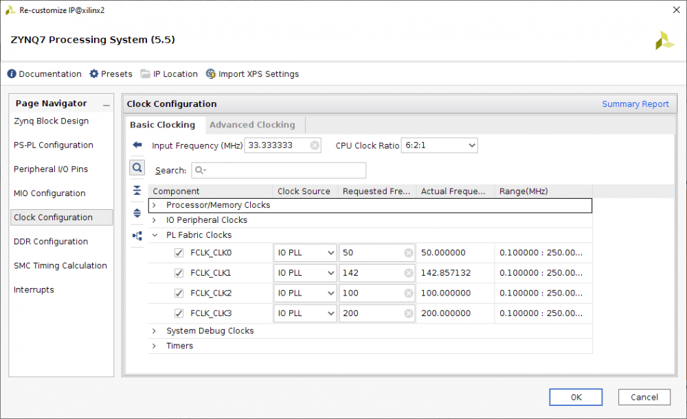Viewport: 687px width, 419px height.
Task: Switch to the Advanced Clocking tab
Action: pyautogui.click(x=252, y=125)
